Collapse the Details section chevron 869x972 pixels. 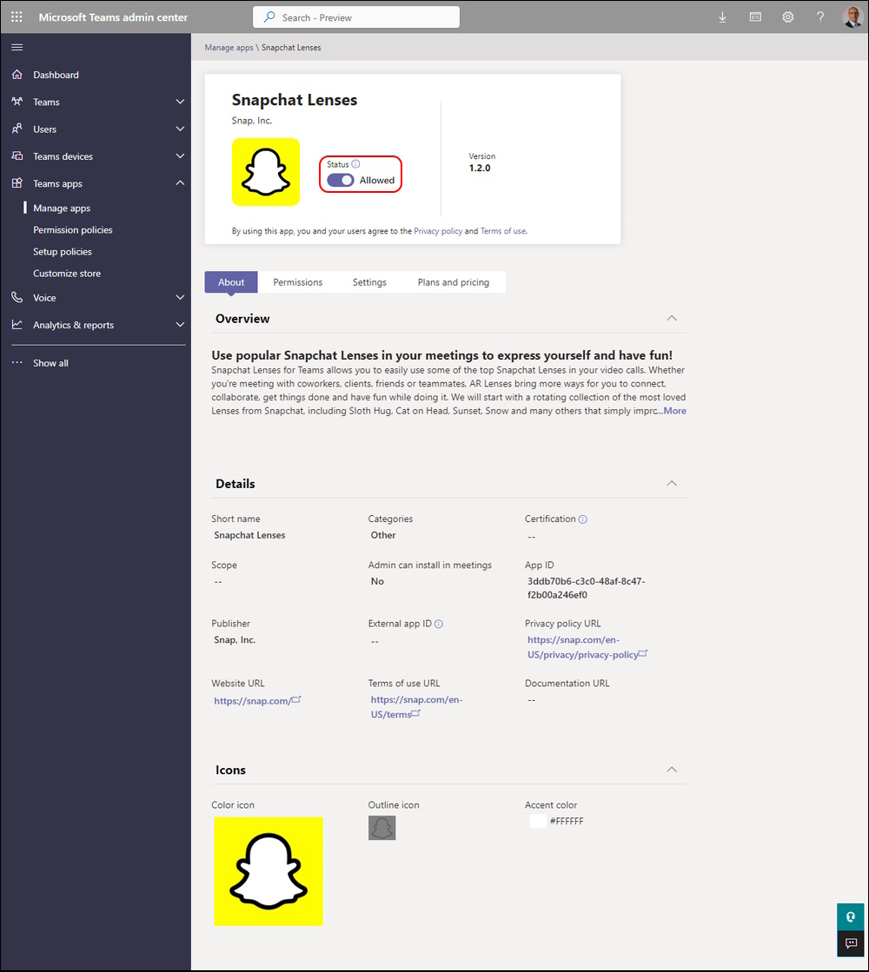[672, 484]
